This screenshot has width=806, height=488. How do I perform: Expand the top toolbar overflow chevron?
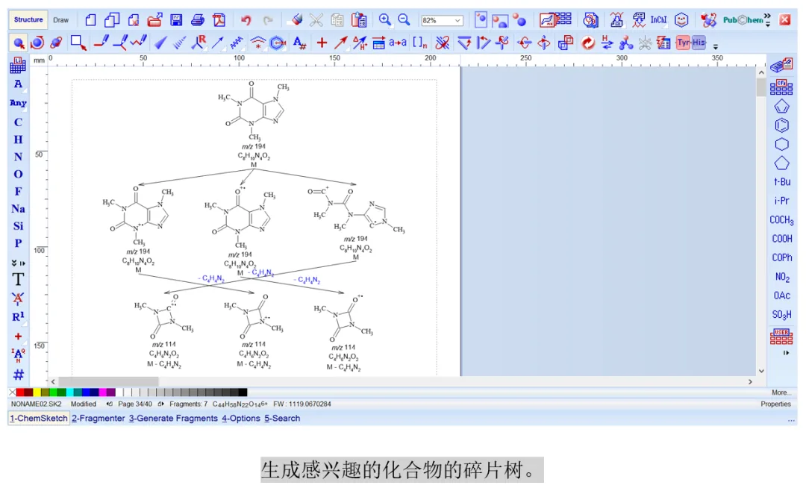[x=767, y=20]
